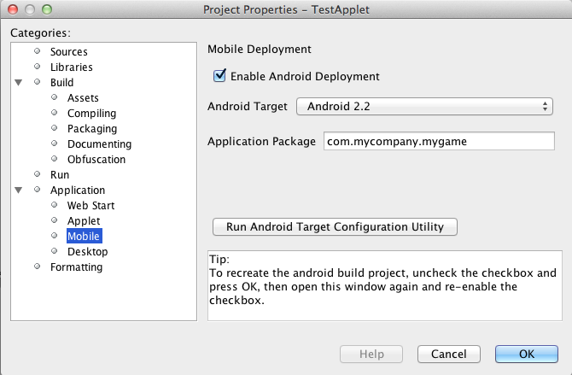Collapse the Application category triangle
Image resolution: width=572 pixels, height=375 pixels.
[x=18, y=190]
